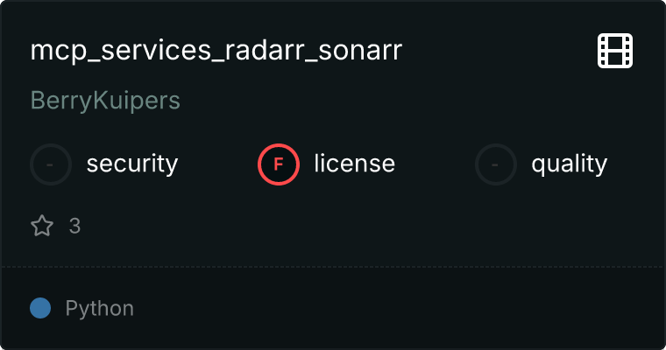The height and width of the screenshot is (350, 666).
Task: Select the security label text
Action: (x=132, y=164)
